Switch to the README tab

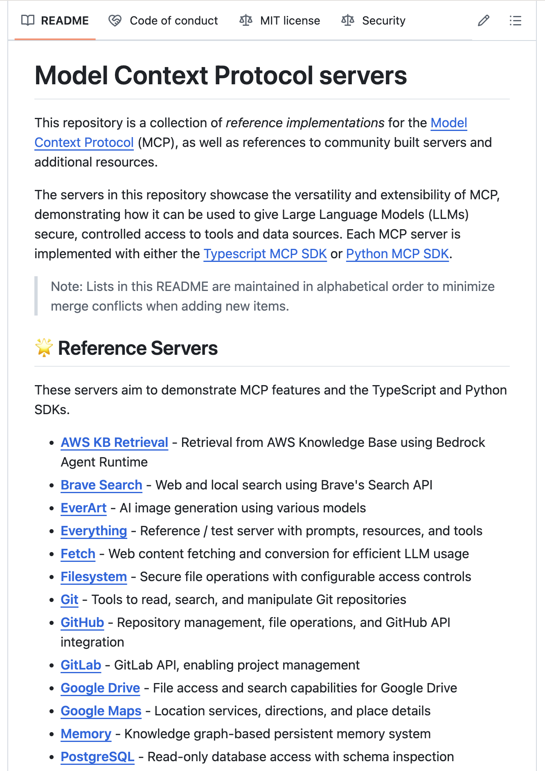pos(55,20)
